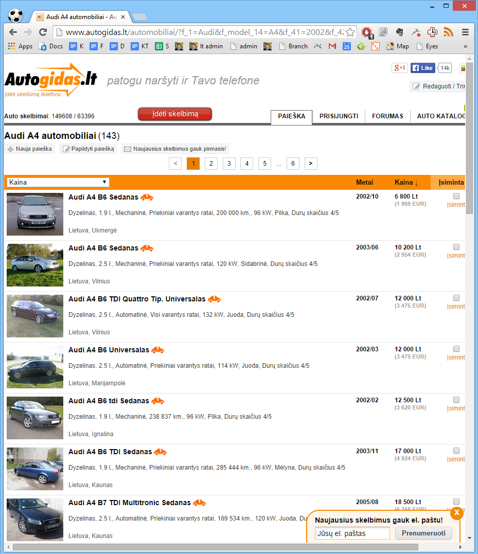Click the KT bookmark

tap(140, 46)
